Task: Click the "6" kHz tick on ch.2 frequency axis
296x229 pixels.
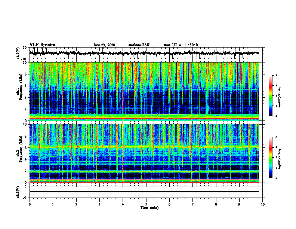Action: [26, 148]
